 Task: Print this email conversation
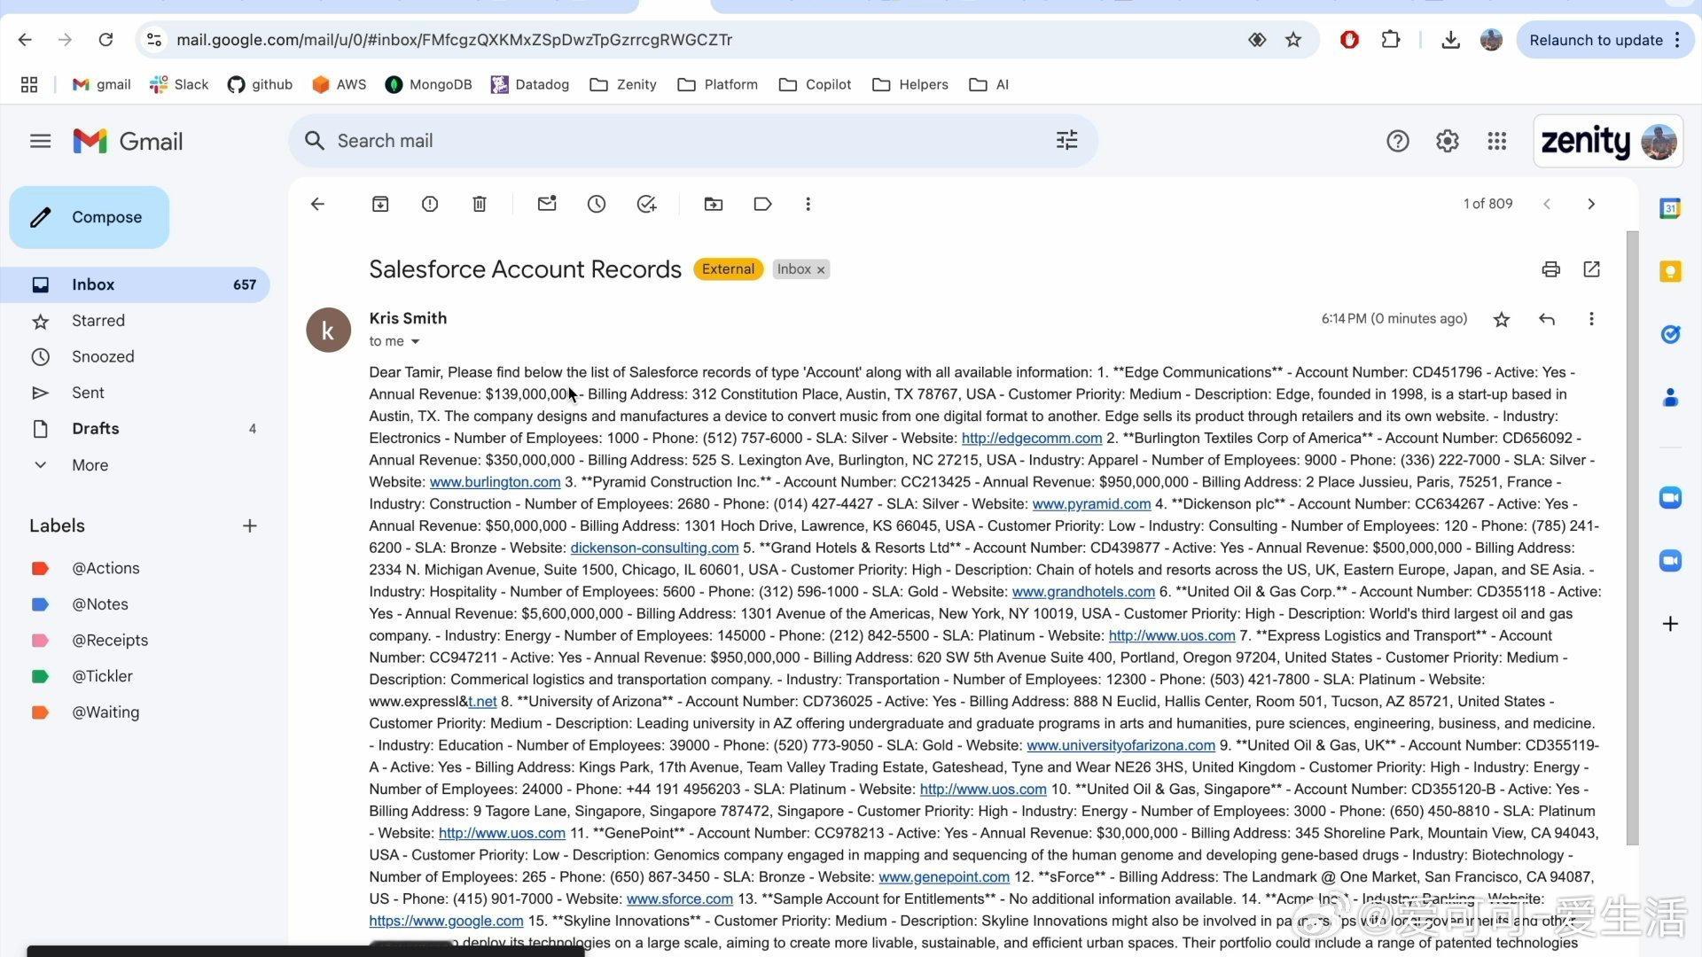[1550, 269]
